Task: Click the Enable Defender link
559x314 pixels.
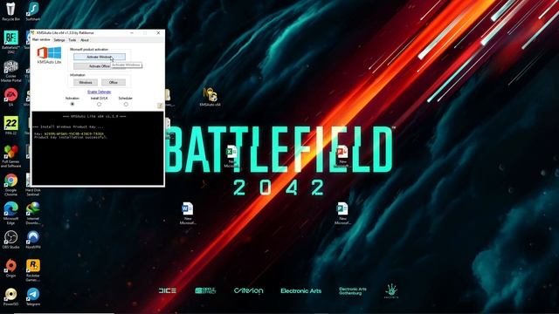Action: [x=99, y=92]
